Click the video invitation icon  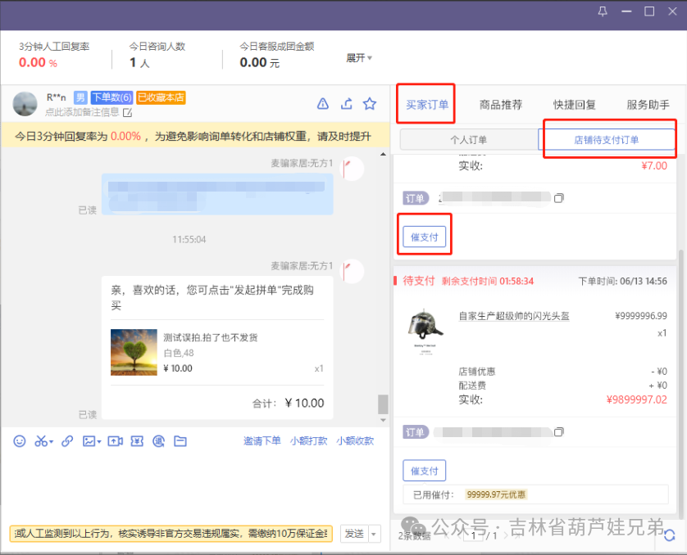click(115, 440)
